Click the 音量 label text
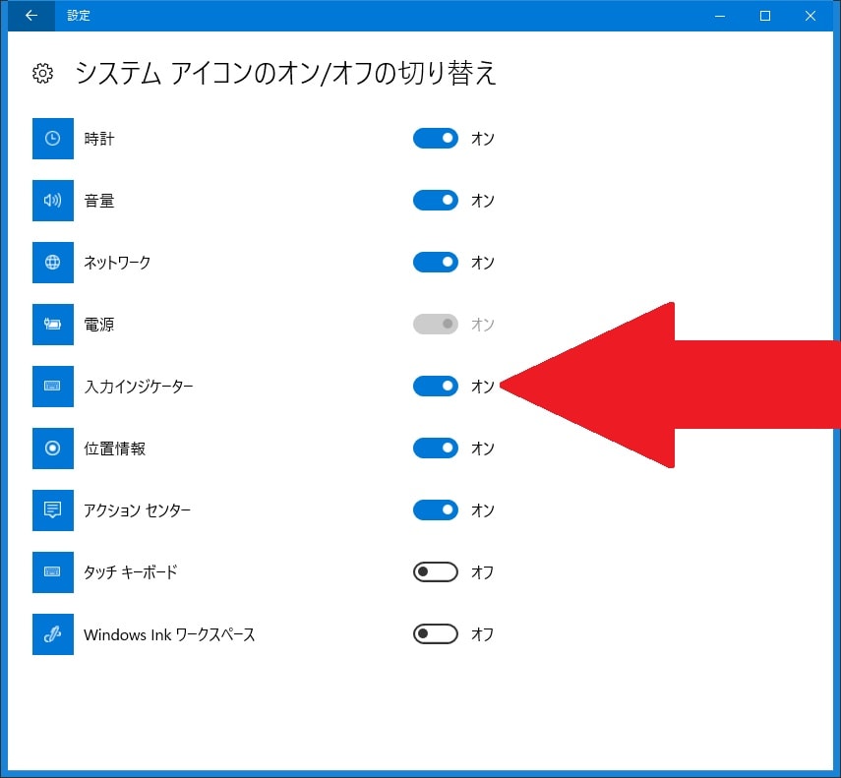841x778 pixels. [99, 201]
